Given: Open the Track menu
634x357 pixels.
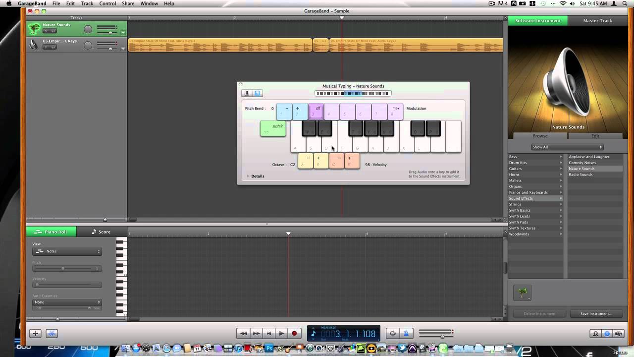Looking at the screenshot, I should [87, 3].
